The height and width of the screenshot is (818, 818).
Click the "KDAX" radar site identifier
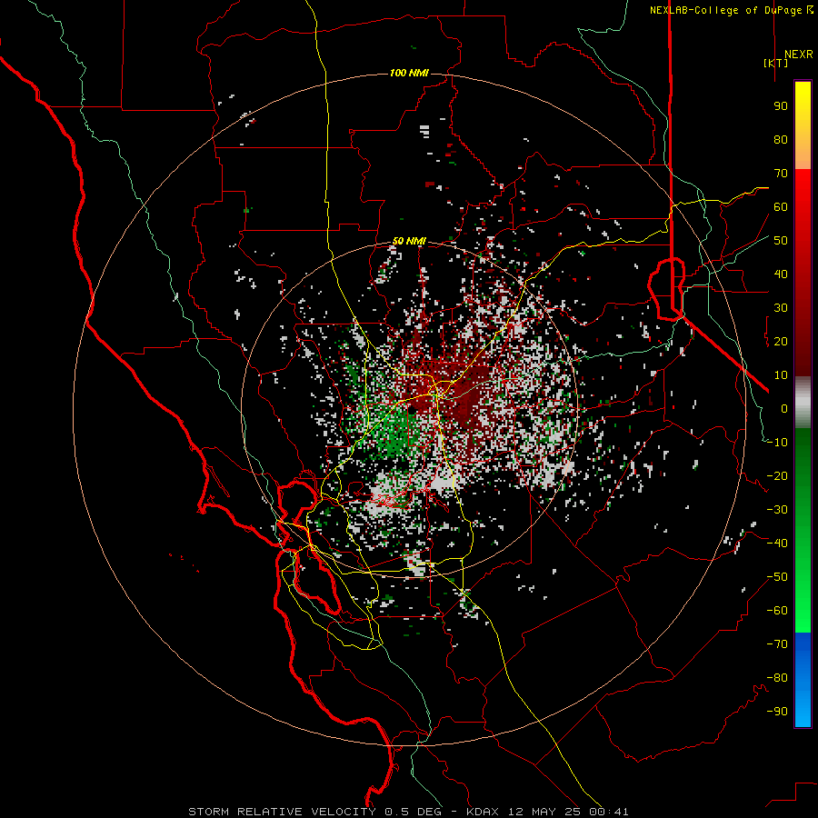tap(482, 812)
